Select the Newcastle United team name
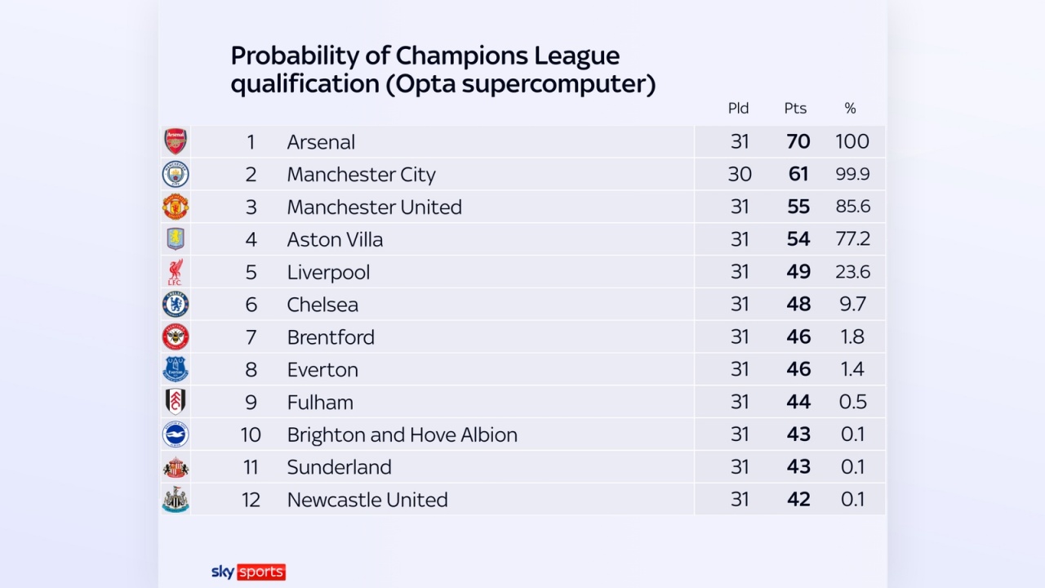This screenshot has width=1045, height=588. click(x=367, y=500)
